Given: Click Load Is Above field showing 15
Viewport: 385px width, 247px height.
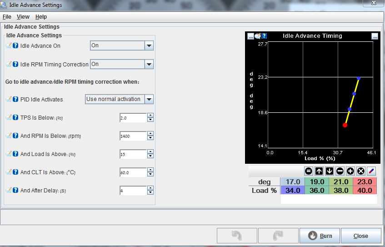Looking at the screenshot, I should (x=133, y=154).
